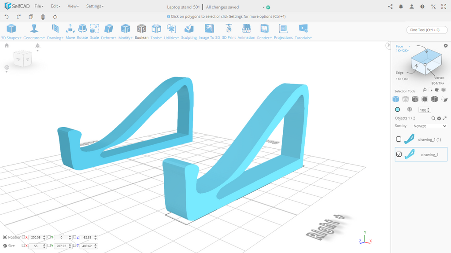Uncheck the drawing_1 object checkbox

click(x=399, y=154)
